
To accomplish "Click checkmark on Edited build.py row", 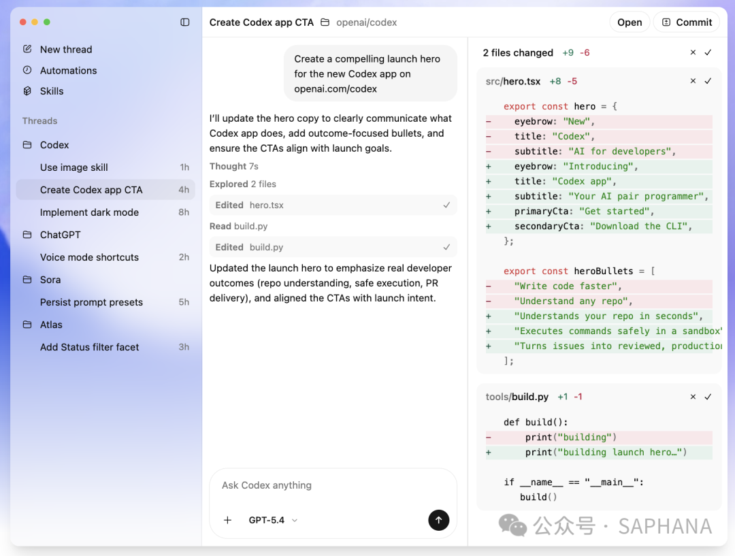I will click(x=446, y=247).
